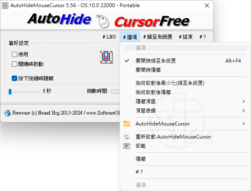The width and height of the screenshot is (251, 191).
Task: Close the AutoHideMouseCursor window
Action: pyautogui.click(x=207, y=5)
